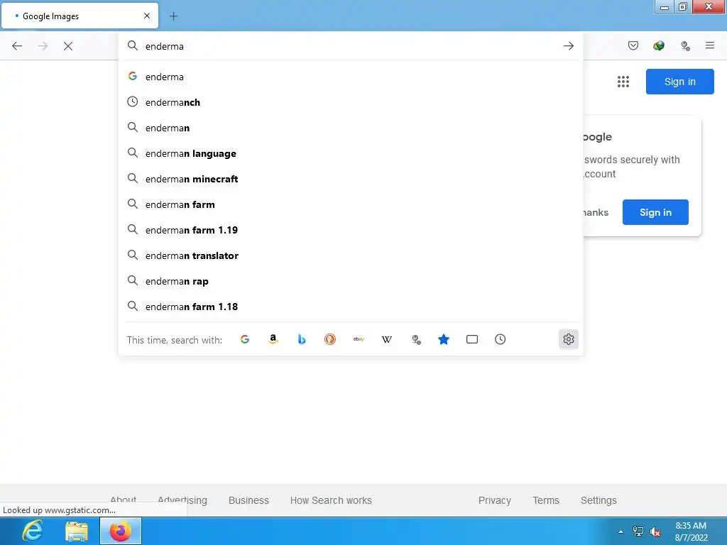Stop loading the page
Image resolution: width=727 pixels, height=545 pixels.
click(68, 46)
